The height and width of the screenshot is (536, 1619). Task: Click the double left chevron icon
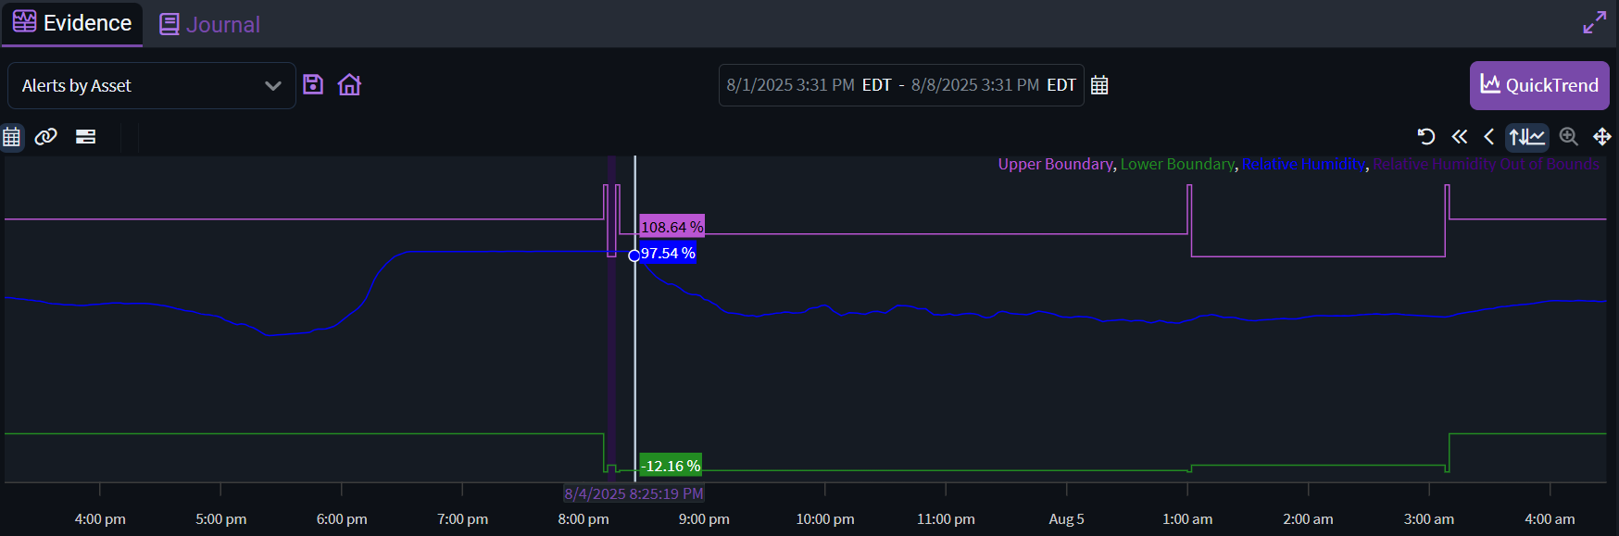tap(1460, 137)
